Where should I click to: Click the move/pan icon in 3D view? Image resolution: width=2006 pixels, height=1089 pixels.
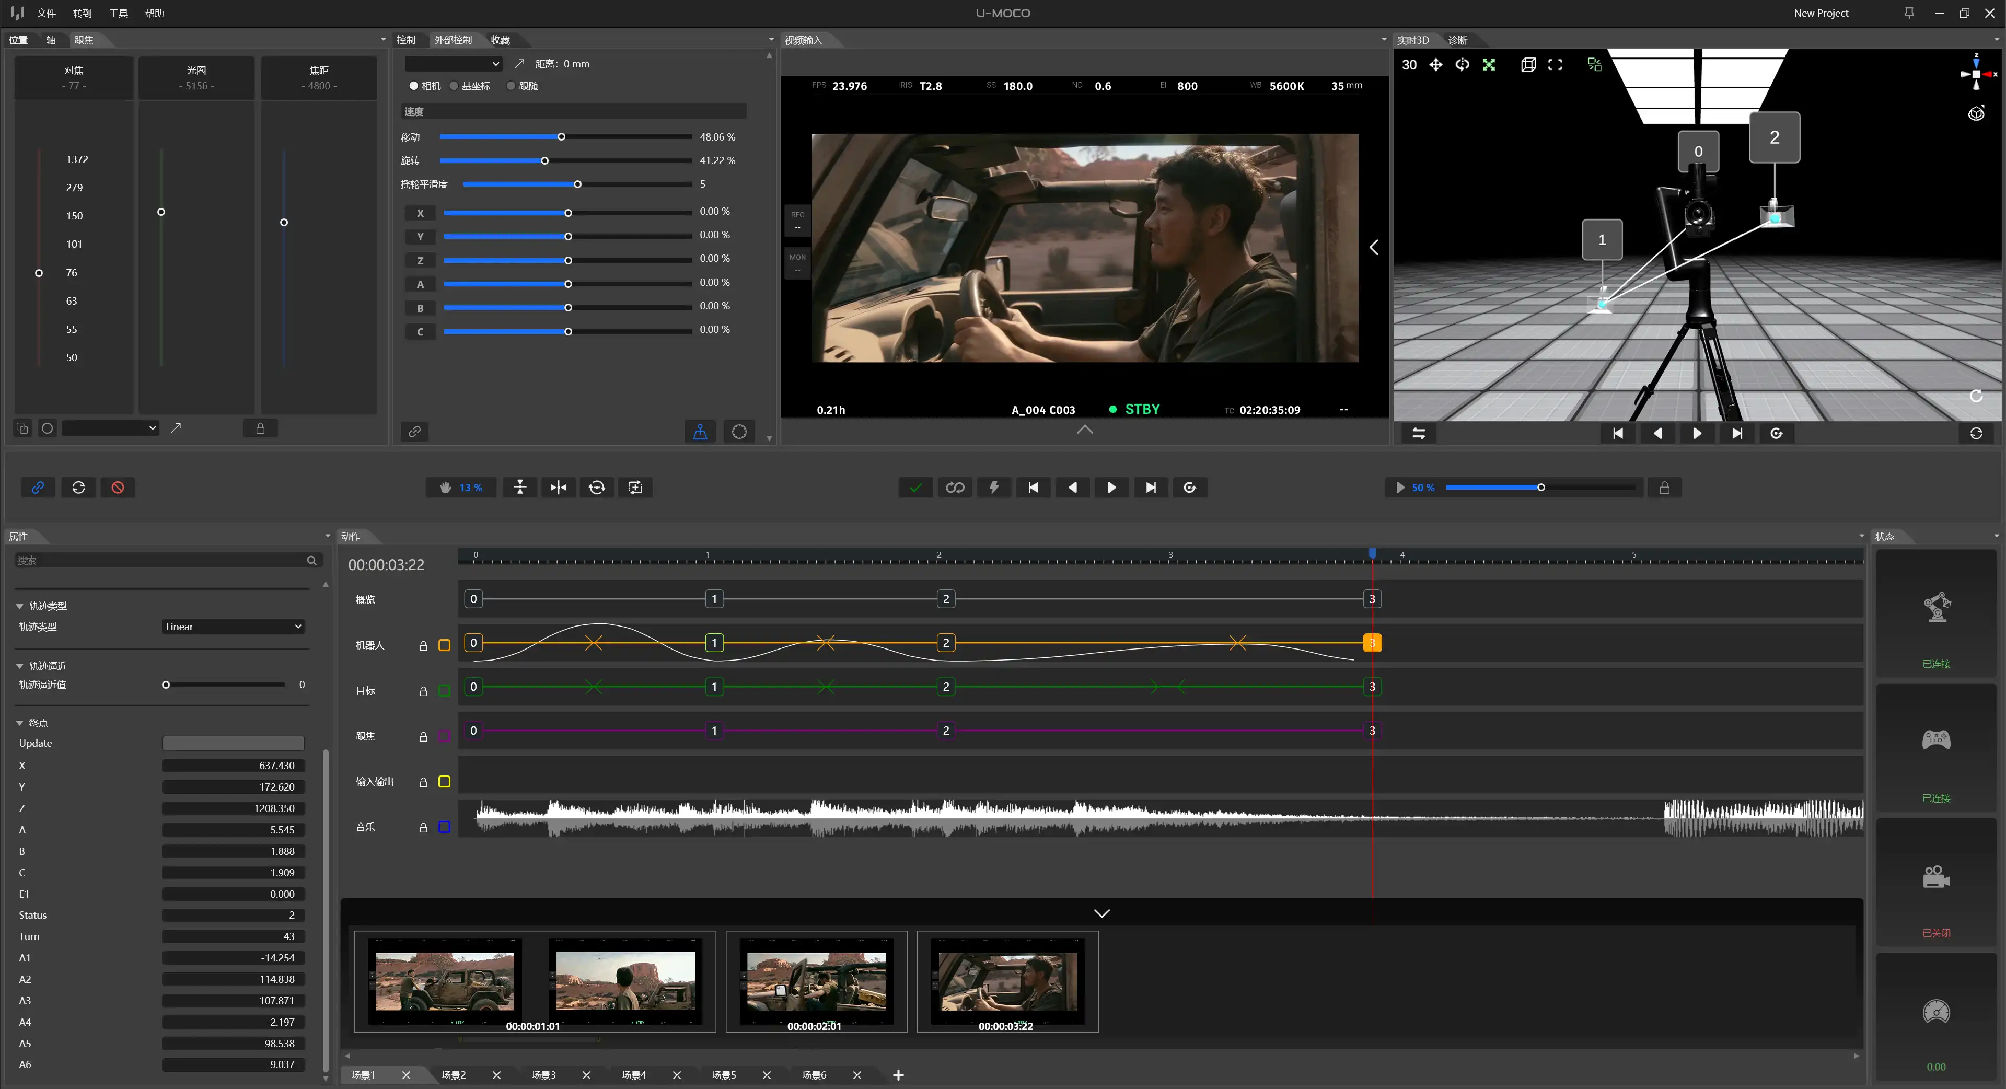coord(1435,65)
